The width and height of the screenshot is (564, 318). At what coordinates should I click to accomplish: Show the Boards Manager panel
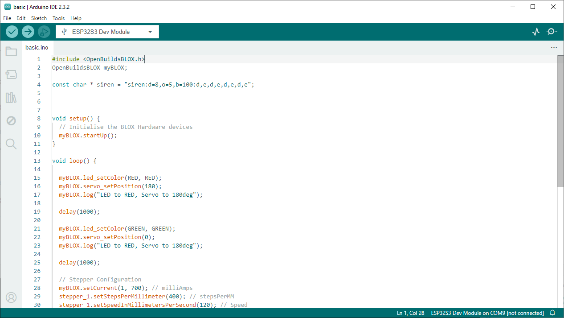11,74
